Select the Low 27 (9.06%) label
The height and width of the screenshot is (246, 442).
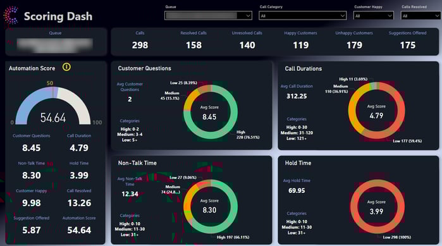click(183, 178)
